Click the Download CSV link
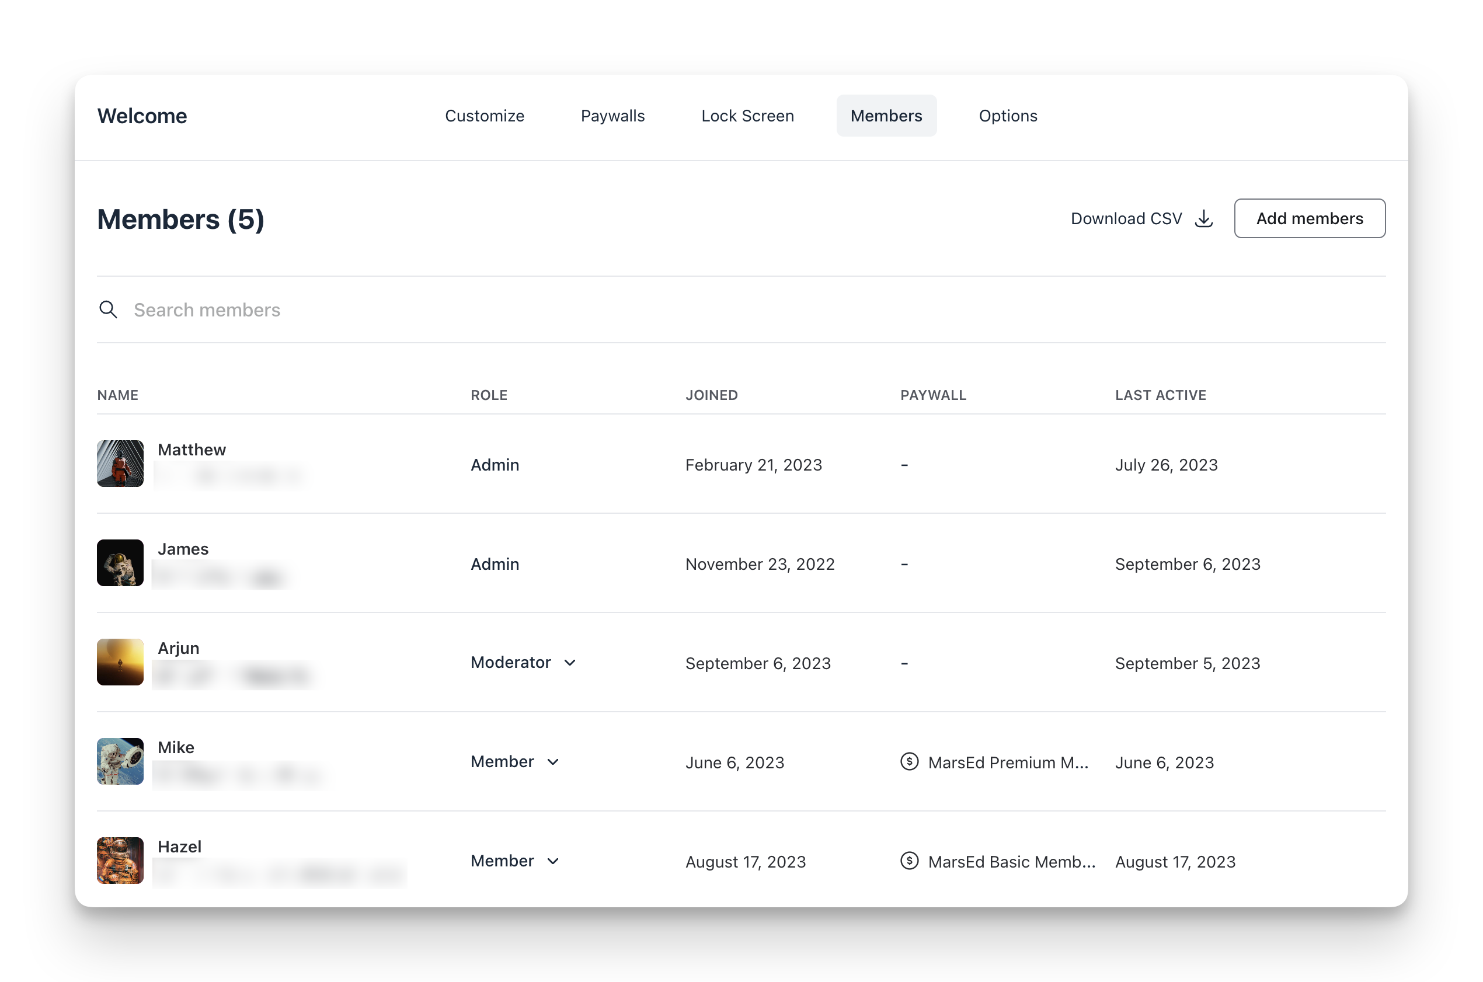The height and width of the screenshot is (982, 1483). point(1126,218)
